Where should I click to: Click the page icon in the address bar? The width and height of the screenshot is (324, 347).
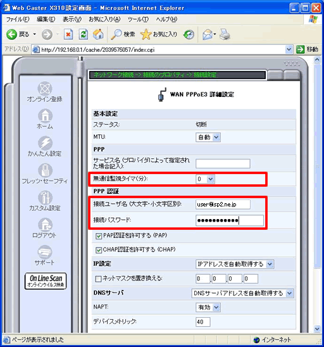[36, 49]
